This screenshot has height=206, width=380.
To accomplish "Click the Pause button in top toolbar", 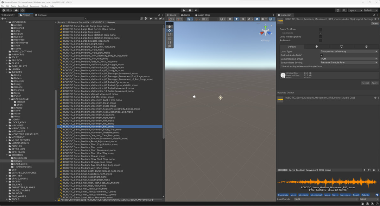I will pyautogui.click(x=190, y=10).
